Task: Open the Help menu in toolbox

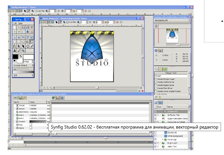Action: 20,23
